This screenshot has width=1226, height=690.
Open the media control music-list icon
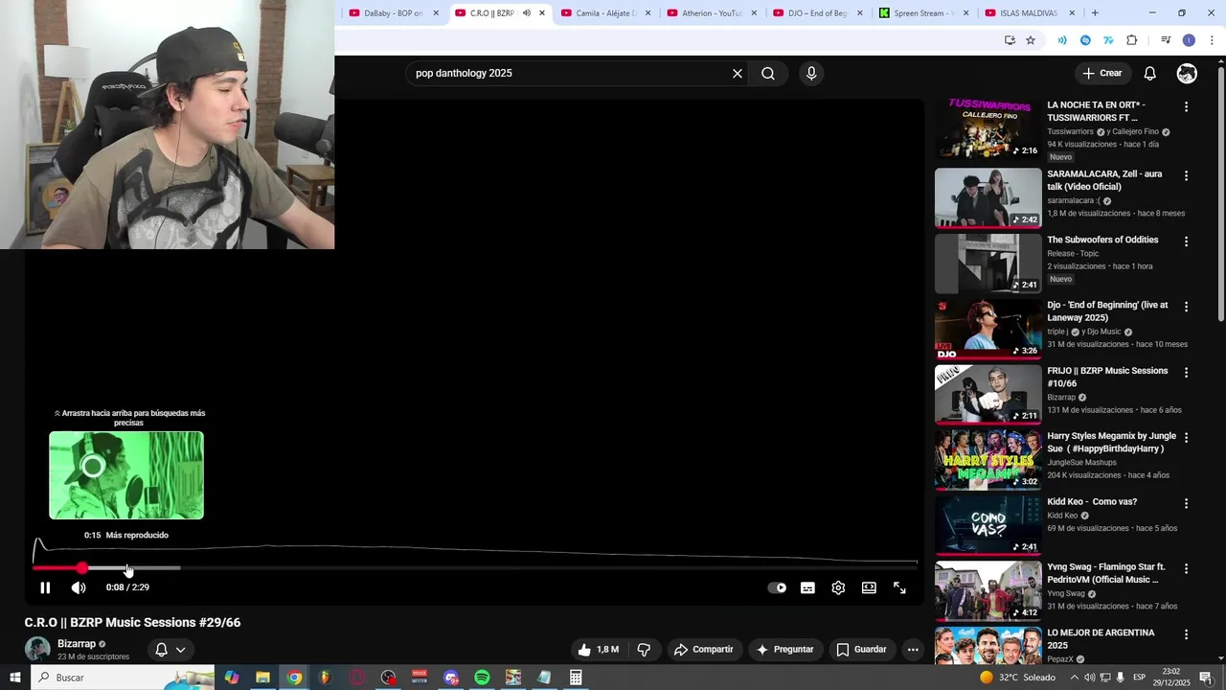click(x=1166, y=40)
